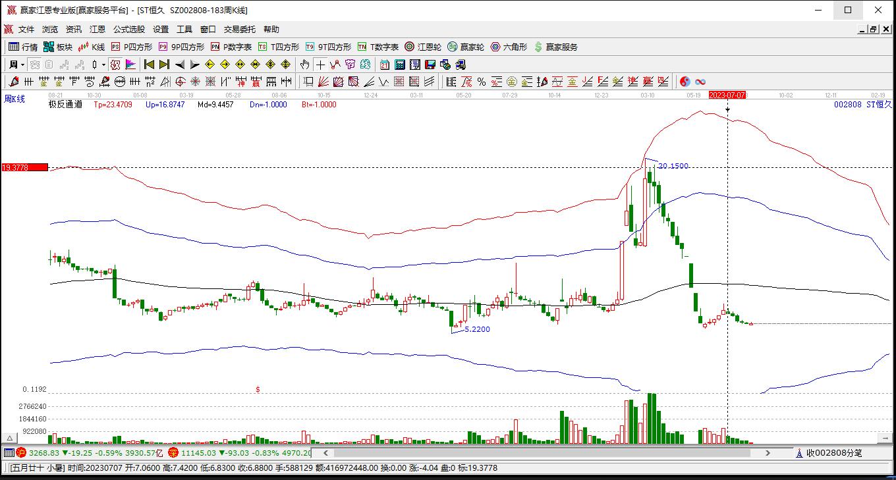Select the hand pan tool

(x=304, y=65)
